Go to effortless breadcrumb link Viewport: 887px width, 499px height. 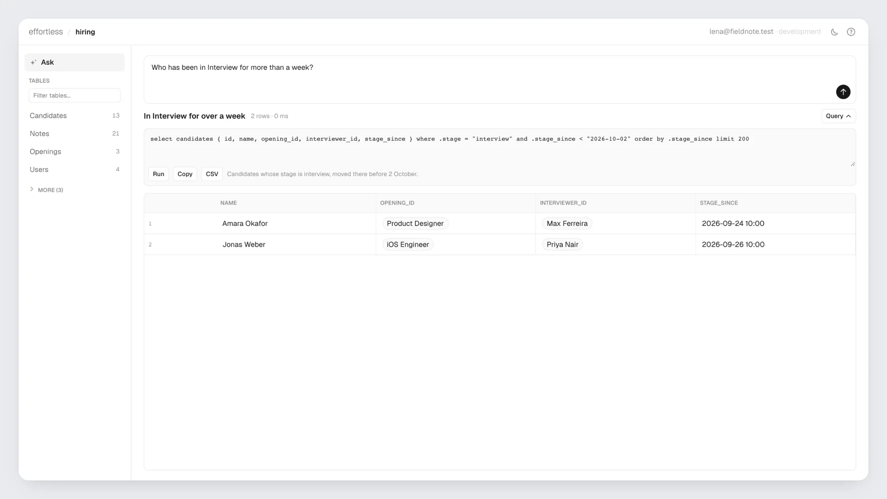46,32
